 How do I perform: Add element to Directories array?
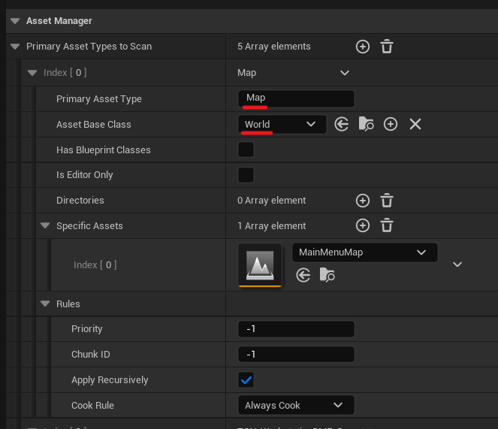(x=362, y=201)
